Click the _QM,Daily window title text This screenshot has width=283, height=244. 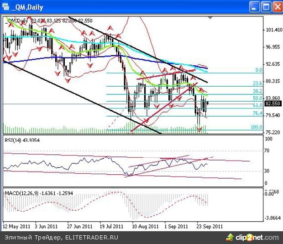[26, 6]
